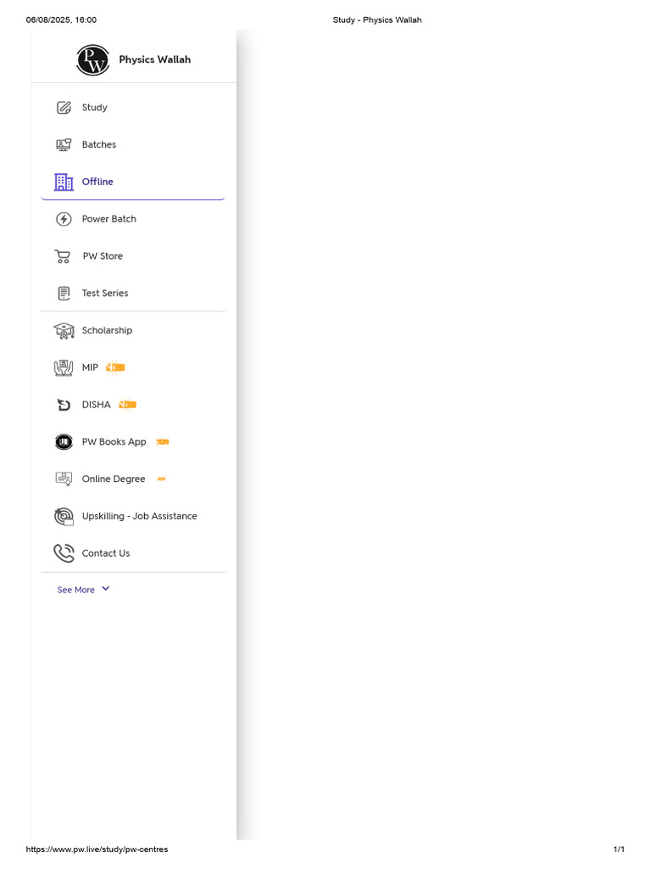Click the Online Degree certificate icon
651x869 pixels.
coord(64,479)
